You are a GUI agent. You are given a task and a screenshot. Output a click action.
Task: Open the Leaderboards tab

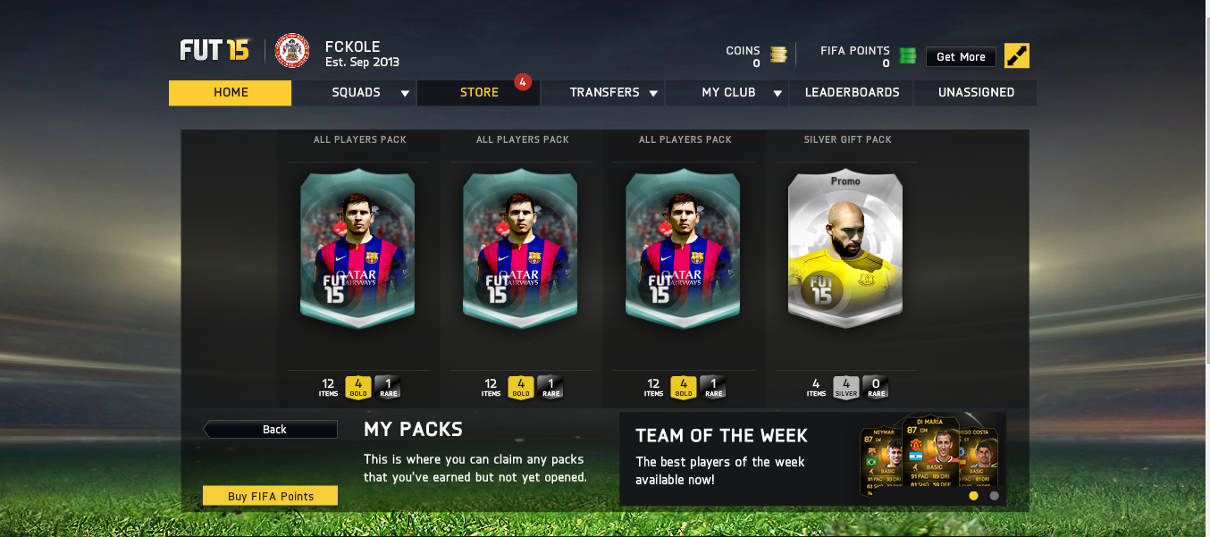tap(852, 93)
